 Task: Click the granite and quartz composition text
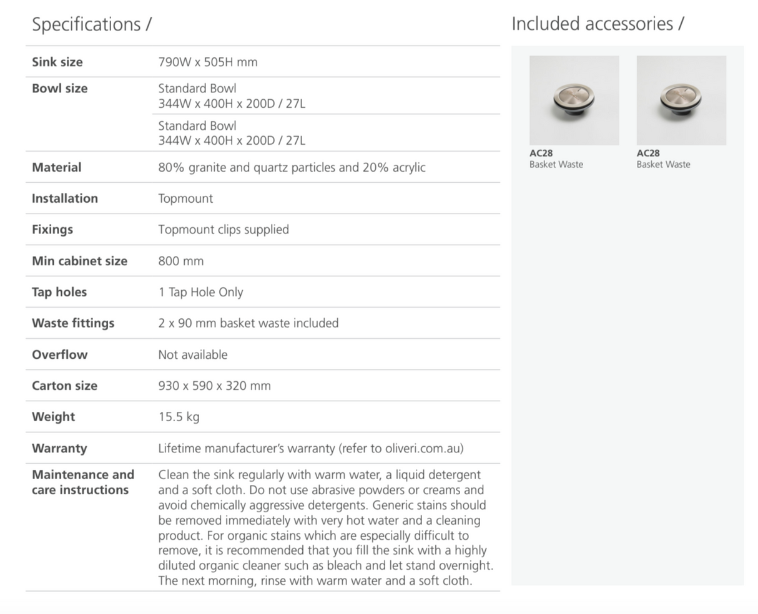pyautogui.click(x=292, y=167)
